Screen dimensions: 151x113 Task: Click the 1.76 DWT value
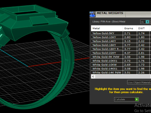pyautogui.click(x=141, y=61)
